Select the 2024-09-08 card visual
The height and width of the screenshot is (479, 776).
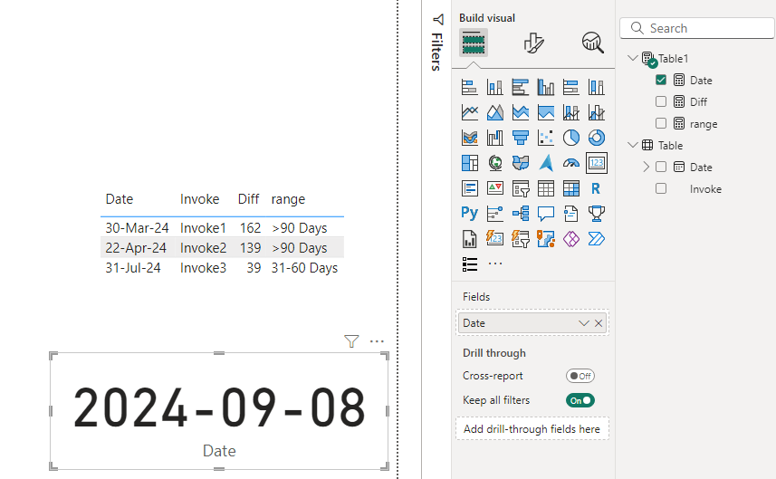pyautogui.click(x=219, y=411)
